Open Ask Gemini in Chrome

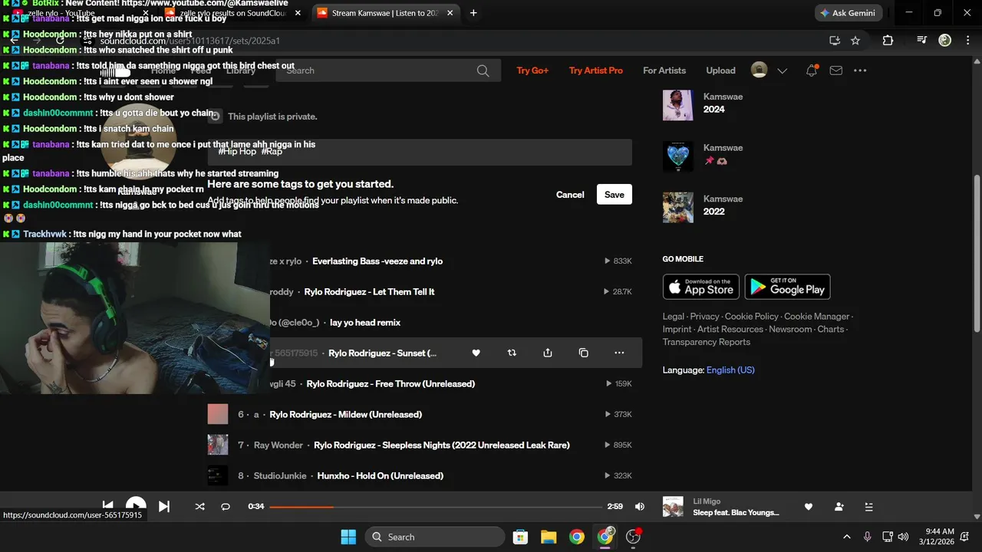(x=848, y=13)
